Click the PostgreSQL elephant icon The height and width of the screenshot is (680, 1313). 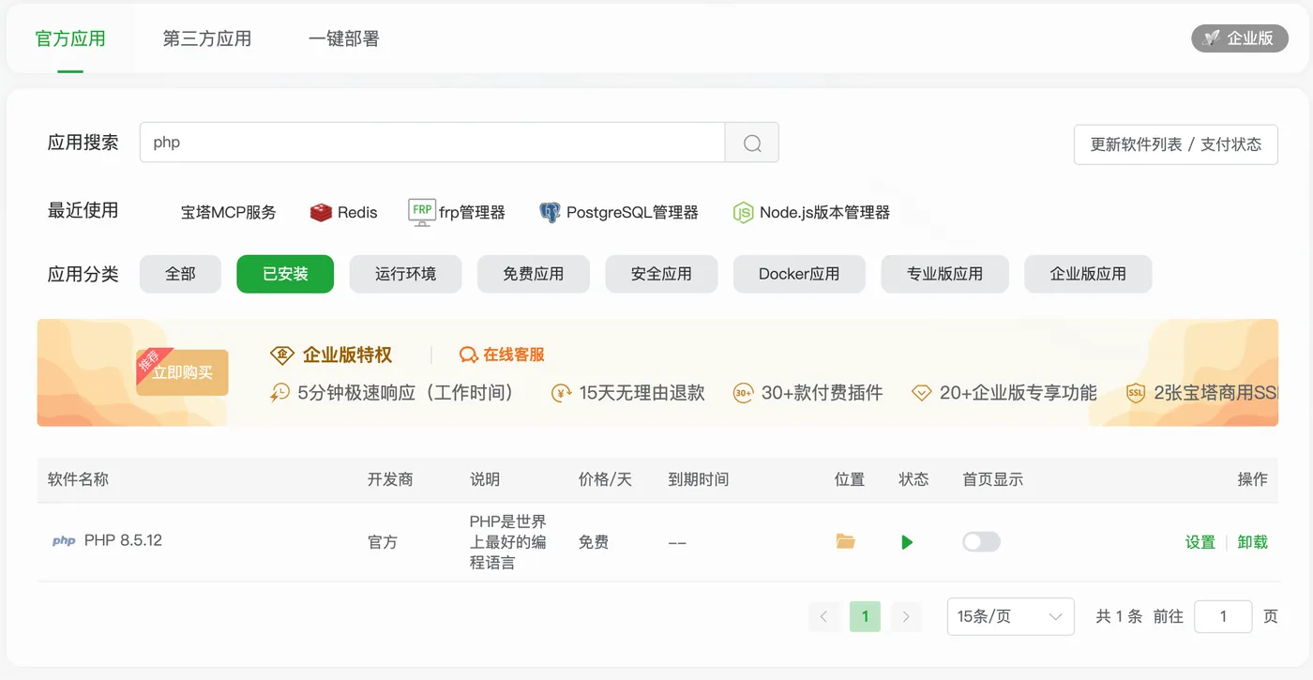[x=550, y=212]
